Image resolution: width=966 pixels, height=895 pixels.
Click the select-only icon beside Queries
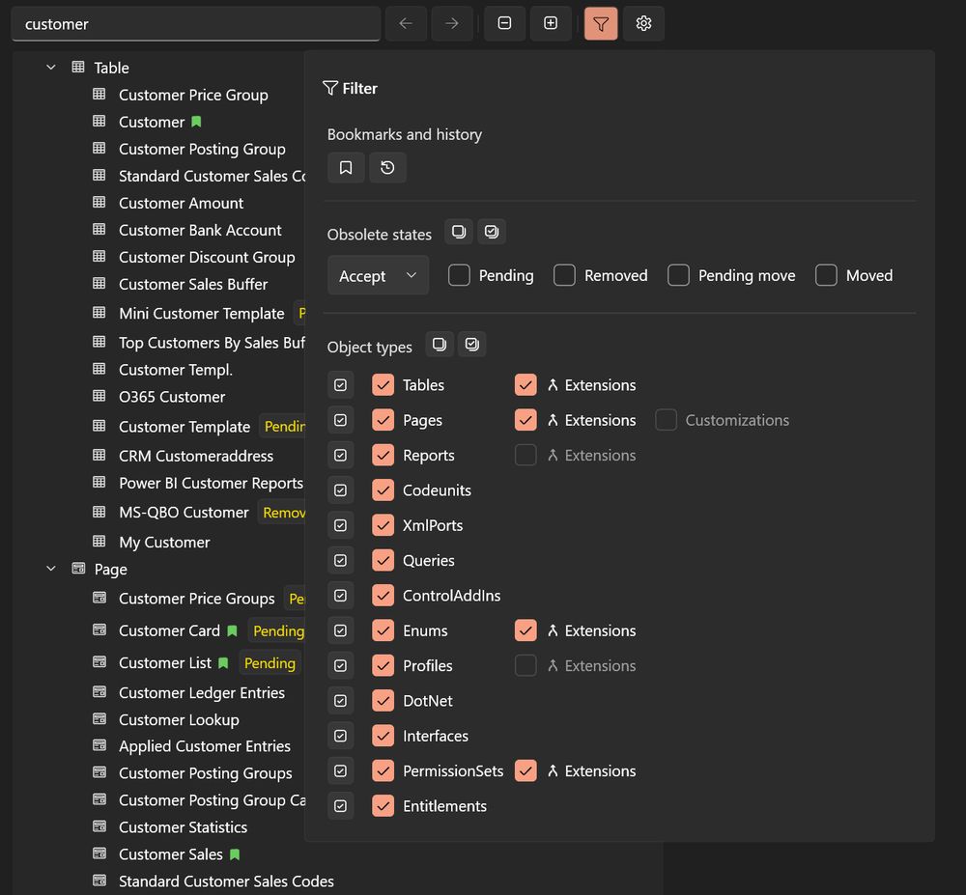(340, 561)
